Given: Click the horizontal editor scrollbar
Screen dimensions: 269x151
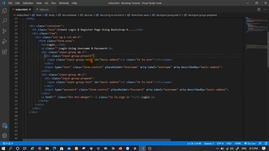Looking at the screenshot, I should point(97,140).
